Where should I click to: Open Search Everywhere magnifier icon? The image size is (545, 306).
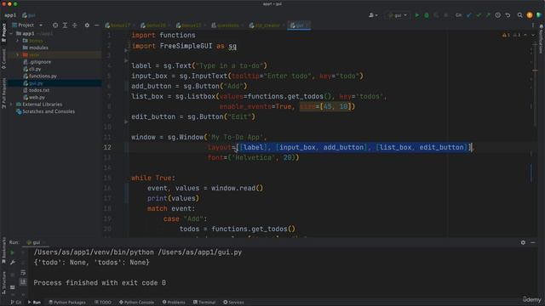click(519, 15)
